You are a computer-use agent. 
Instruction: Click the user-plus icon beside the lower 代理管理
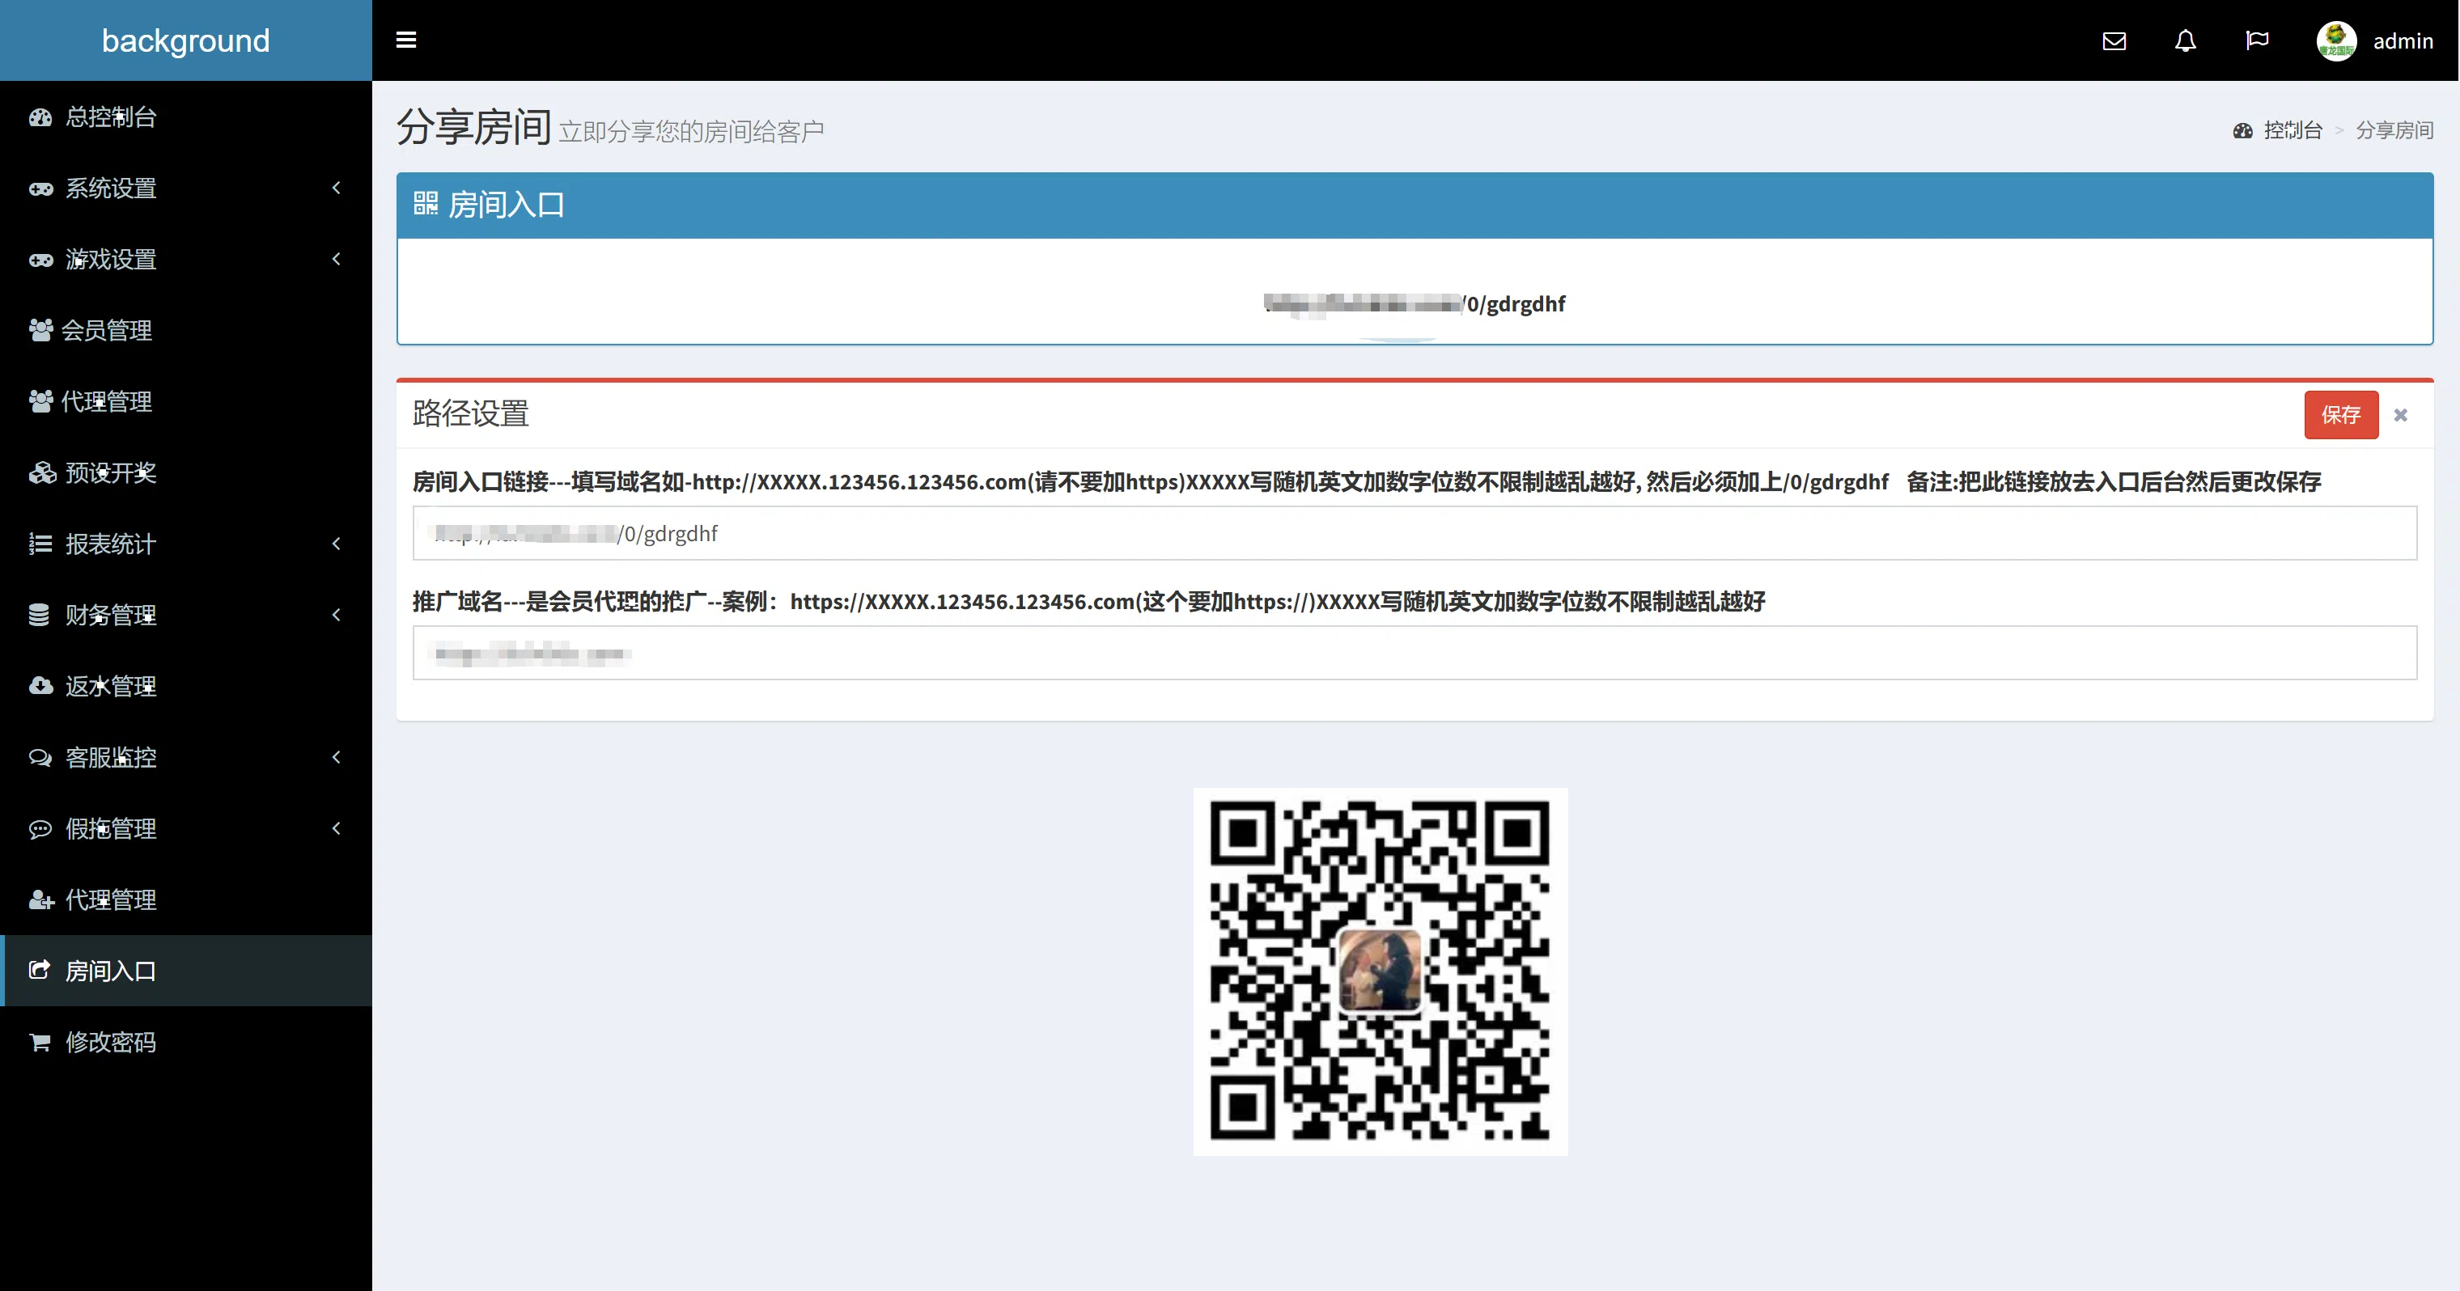[41, 899]
